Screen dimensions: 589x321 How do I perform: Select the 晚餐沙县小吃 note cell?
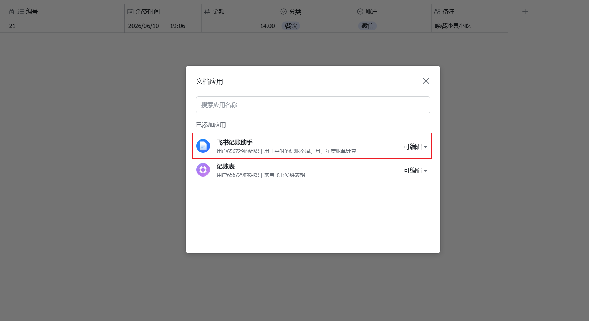(x=470, y=26)
